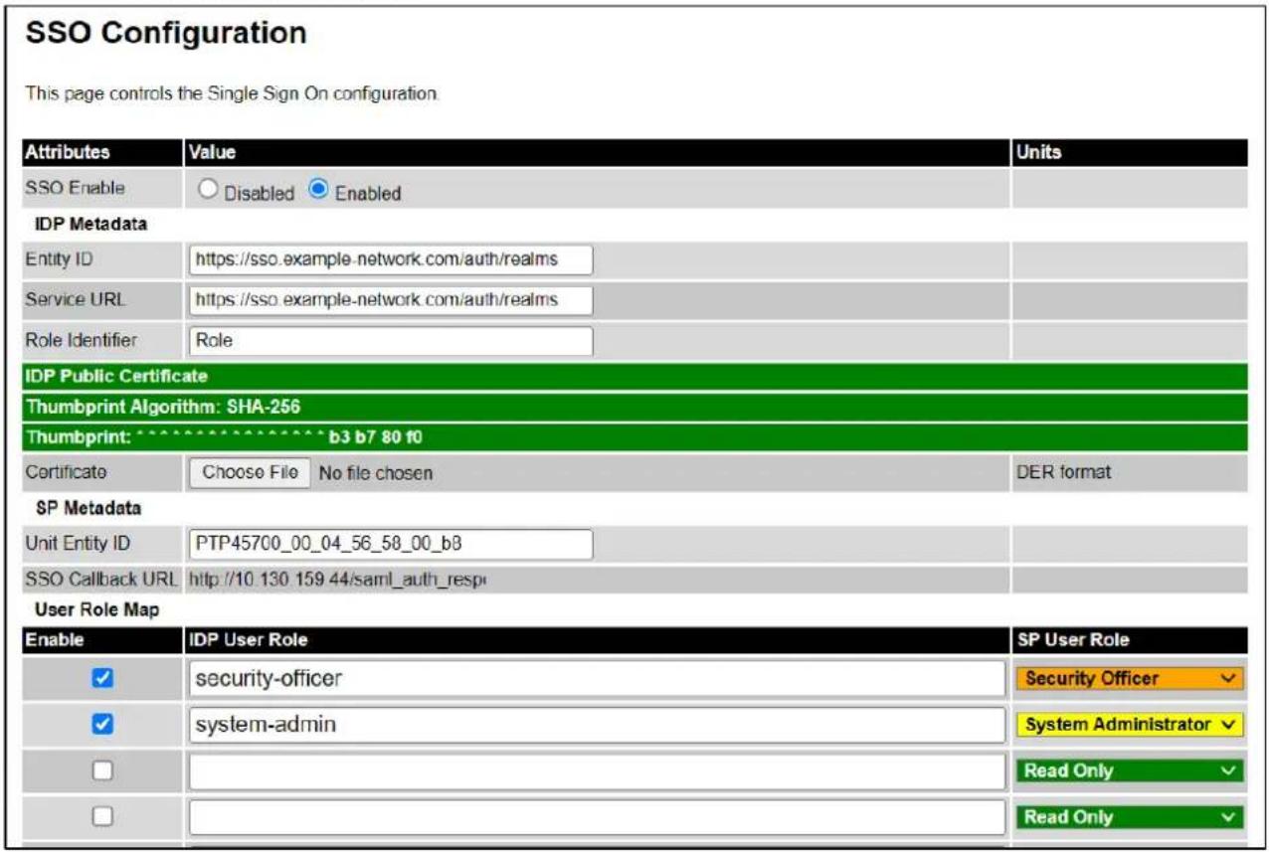Click the 'IDP Public Certificate' green header
The height and width of the screenshot is (852, 1269).
pyautogui.click(x=634, y=377)
